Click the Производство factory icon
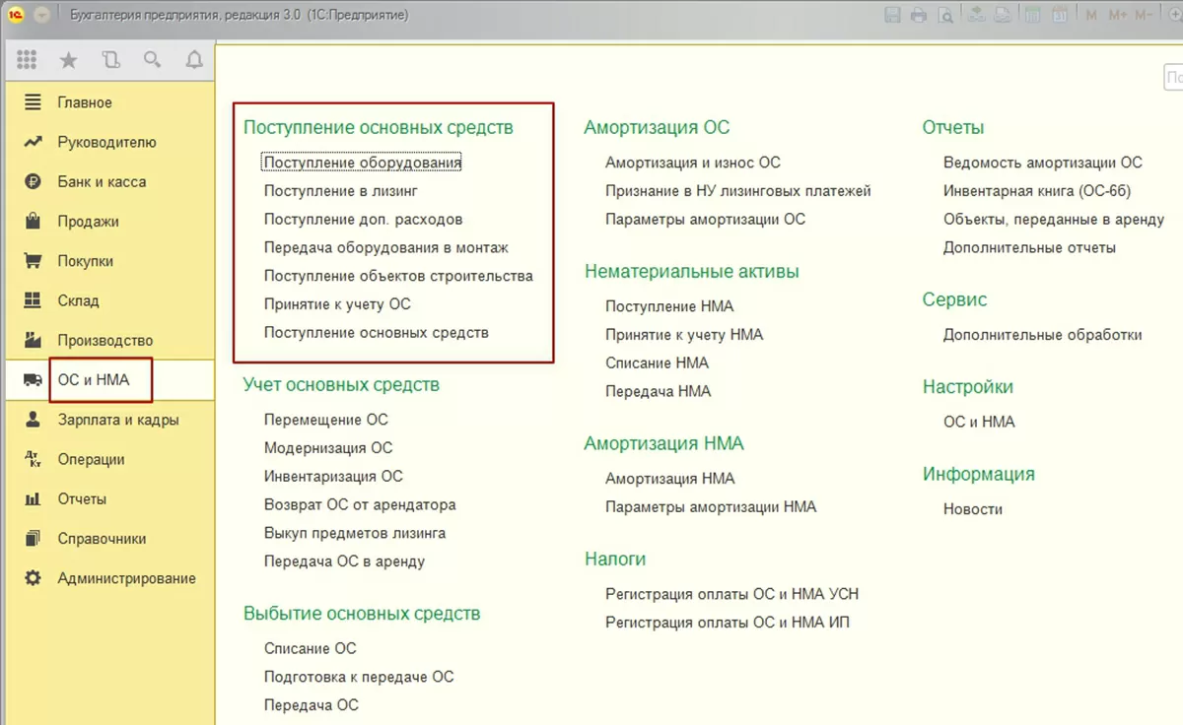 tap(33, 340)
